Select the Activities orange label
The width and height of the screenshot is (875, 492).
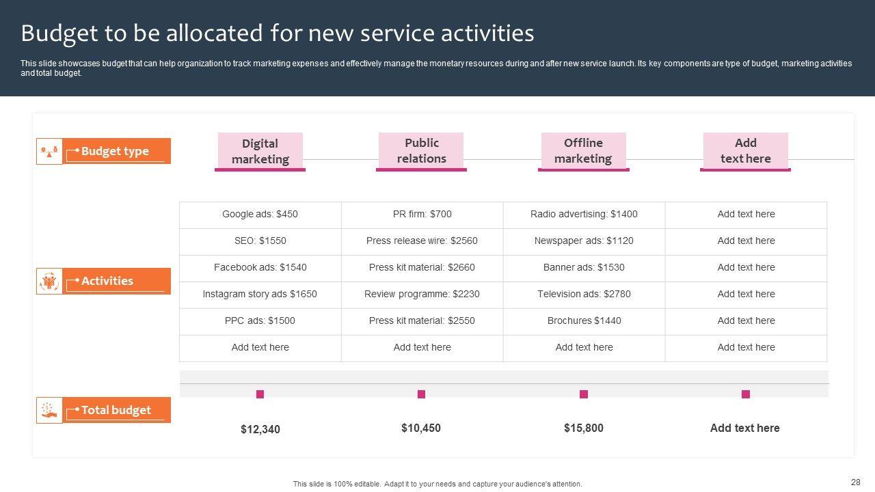click(116, 281)
